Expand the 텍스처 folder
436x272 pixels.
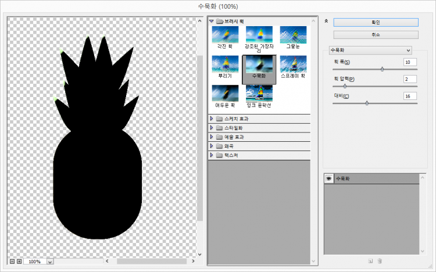212,156
